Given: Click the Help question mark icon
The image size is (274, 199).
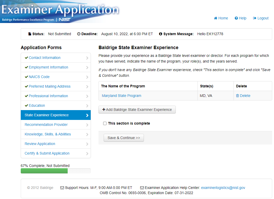Looking at the screenshot, I should (x=236, y=18).
